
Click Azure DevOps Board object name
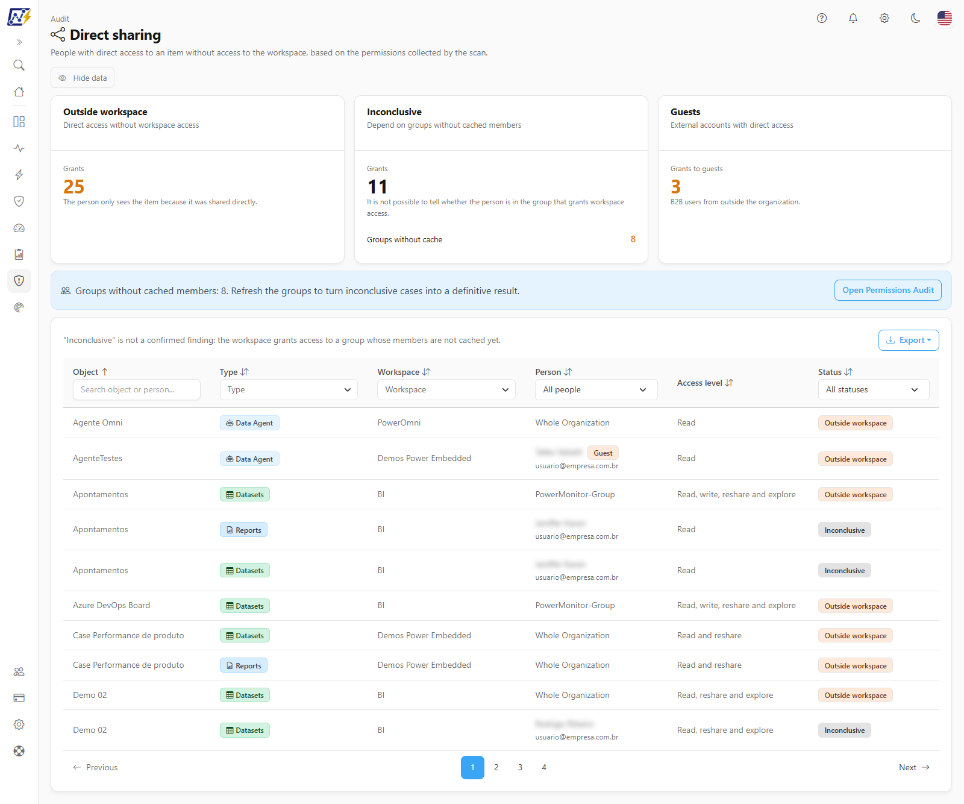click(111, 605)
